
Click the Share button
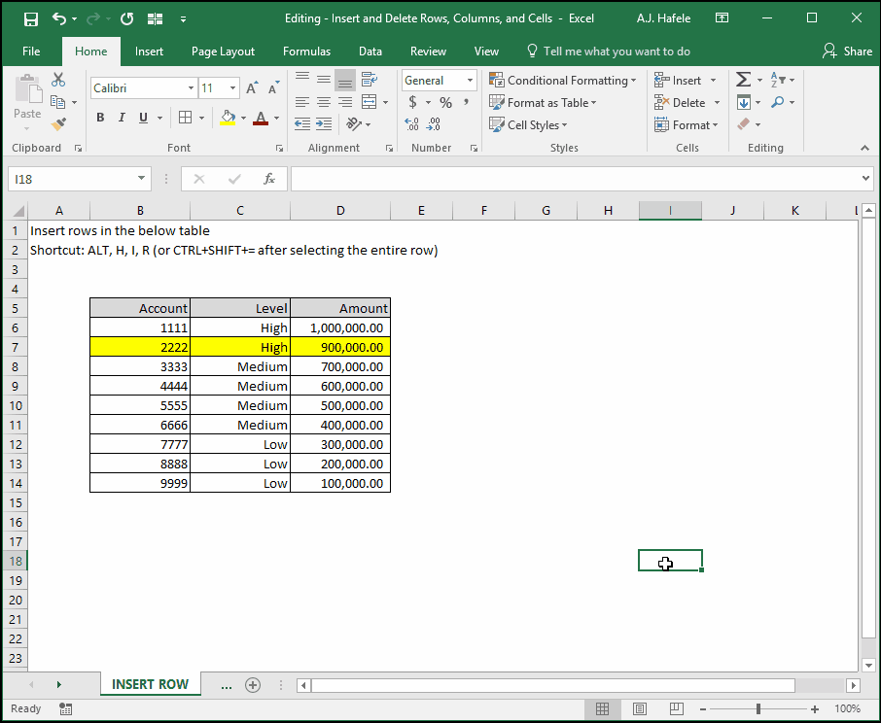(847, 52)
